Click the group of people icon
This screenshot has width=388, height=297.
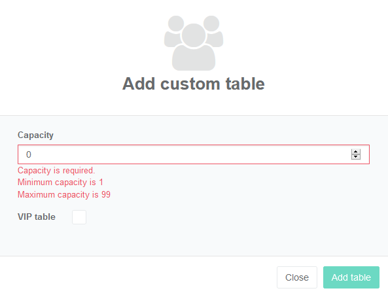coord(194,43)
